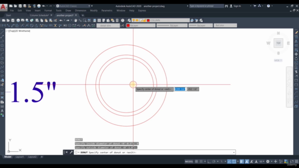Click the red layer color swatch beside COLUMN
This screenshot has height=168, width=299.
[148, 21]
